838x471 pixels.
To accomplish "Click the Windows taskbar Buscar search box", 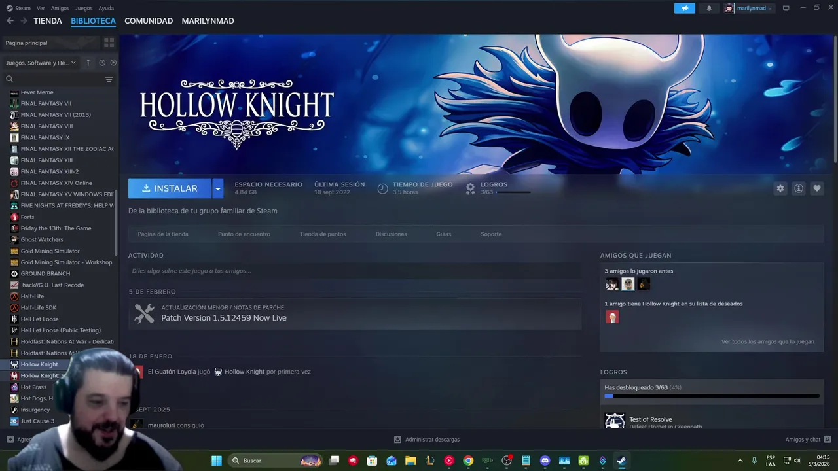I will click(x=275, y=461).
